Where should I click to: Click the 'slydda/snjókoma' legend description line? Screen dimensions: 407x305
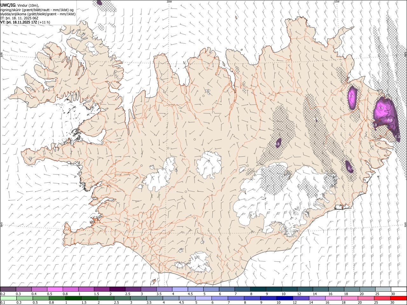point(38,14)
